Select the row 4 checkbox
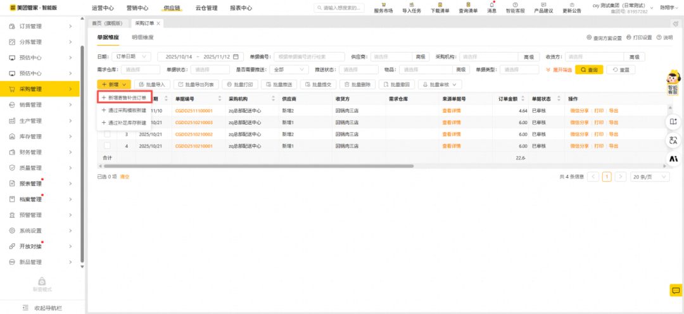 point(107,146)
